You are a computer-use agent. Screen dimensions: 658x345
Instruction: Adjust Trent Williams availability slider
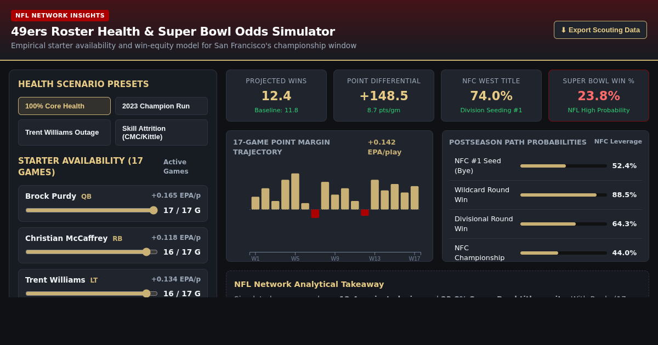tap(92, 294)
